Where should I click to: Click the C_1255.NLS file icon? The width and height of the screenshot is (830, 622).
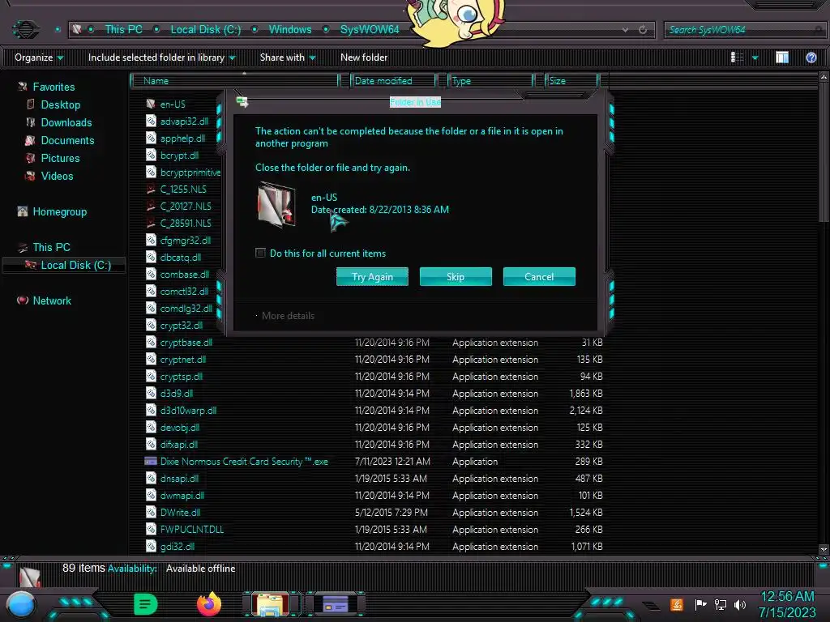(151, 189)
